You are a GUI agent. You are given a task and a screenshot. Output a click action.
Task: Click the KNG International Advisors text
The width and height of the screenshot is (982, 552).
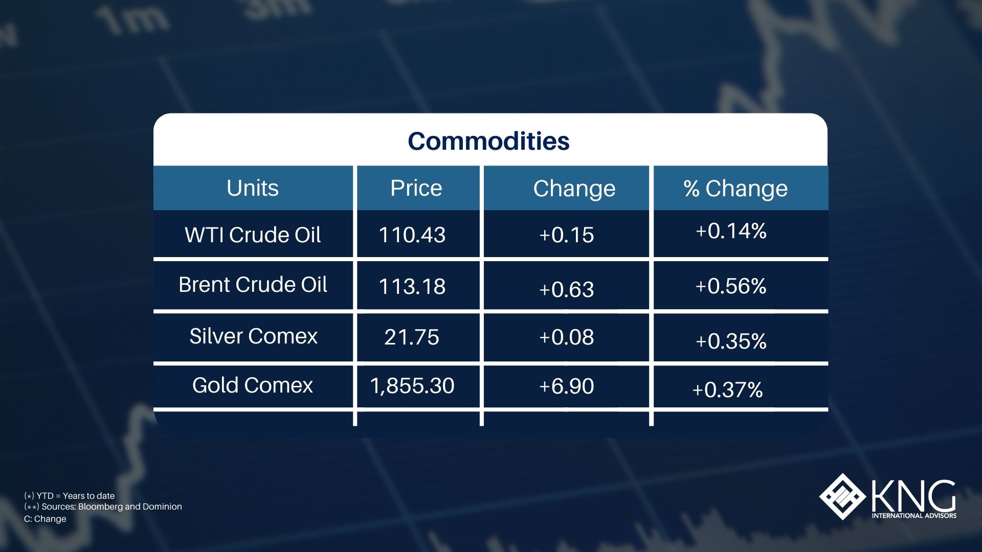(x=913, y=515)
